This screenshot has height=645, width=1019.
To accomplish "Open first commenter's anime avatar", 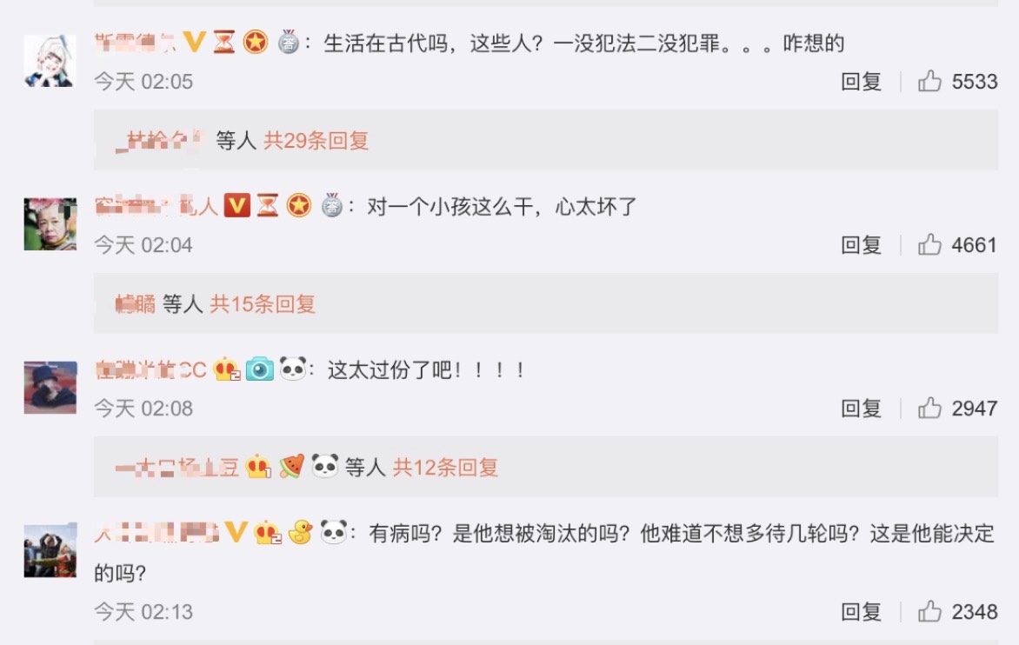I will 50,61.
